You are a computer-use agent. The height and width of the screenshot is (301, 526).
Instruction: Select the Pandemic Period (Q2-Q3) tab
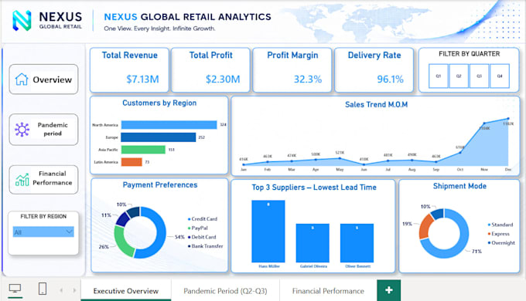tap(225, 291)
